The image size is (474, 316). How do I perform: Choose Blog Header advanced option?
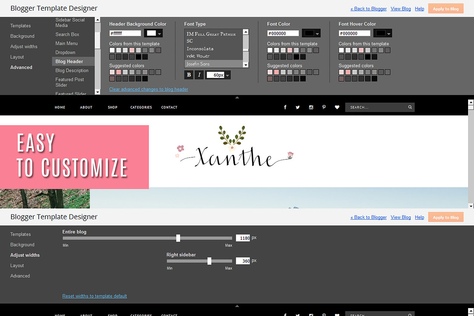pos(73,61)
